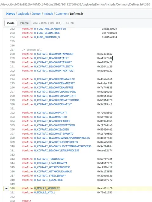Click H_COFFAPI_BEACONREVERTTOKEN symbol
Viewport: 152px width, 202px height.
(54, 125)
